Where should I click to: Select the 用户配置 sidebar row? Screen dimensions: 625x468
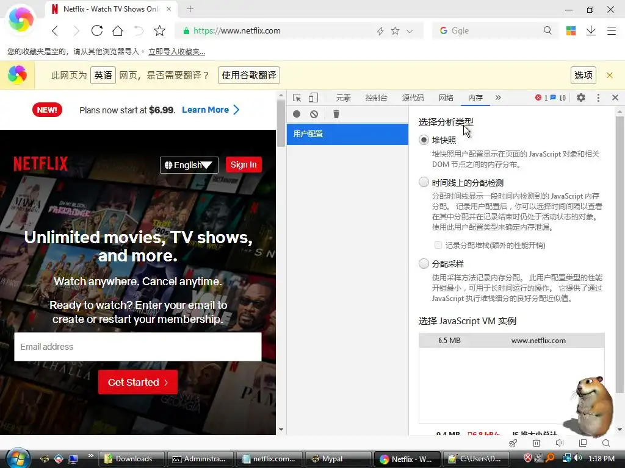pyautogui.click(x=347, y=134)
